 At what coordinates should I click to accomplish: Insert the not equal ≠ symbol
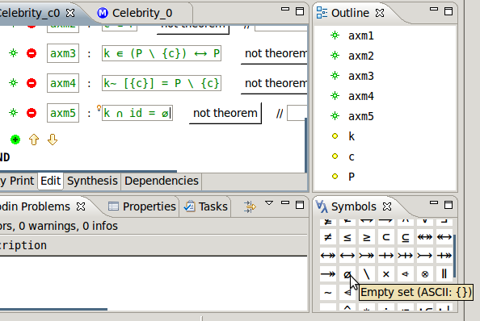tap(328, 237)
